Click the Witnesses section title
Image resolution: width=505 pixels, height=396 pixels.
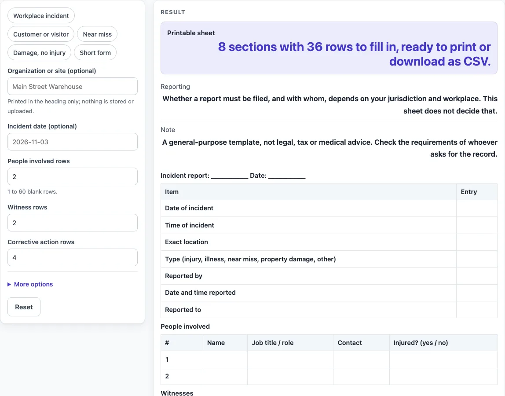point(177,393)
